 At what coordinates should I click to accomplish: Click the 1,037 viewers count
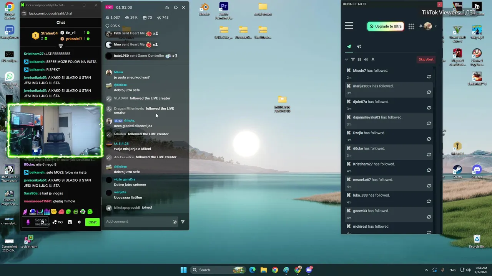click(x=113, y=18)
